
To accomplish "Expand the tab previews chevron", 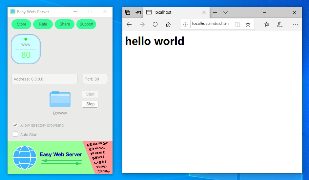I will point(225,12).
